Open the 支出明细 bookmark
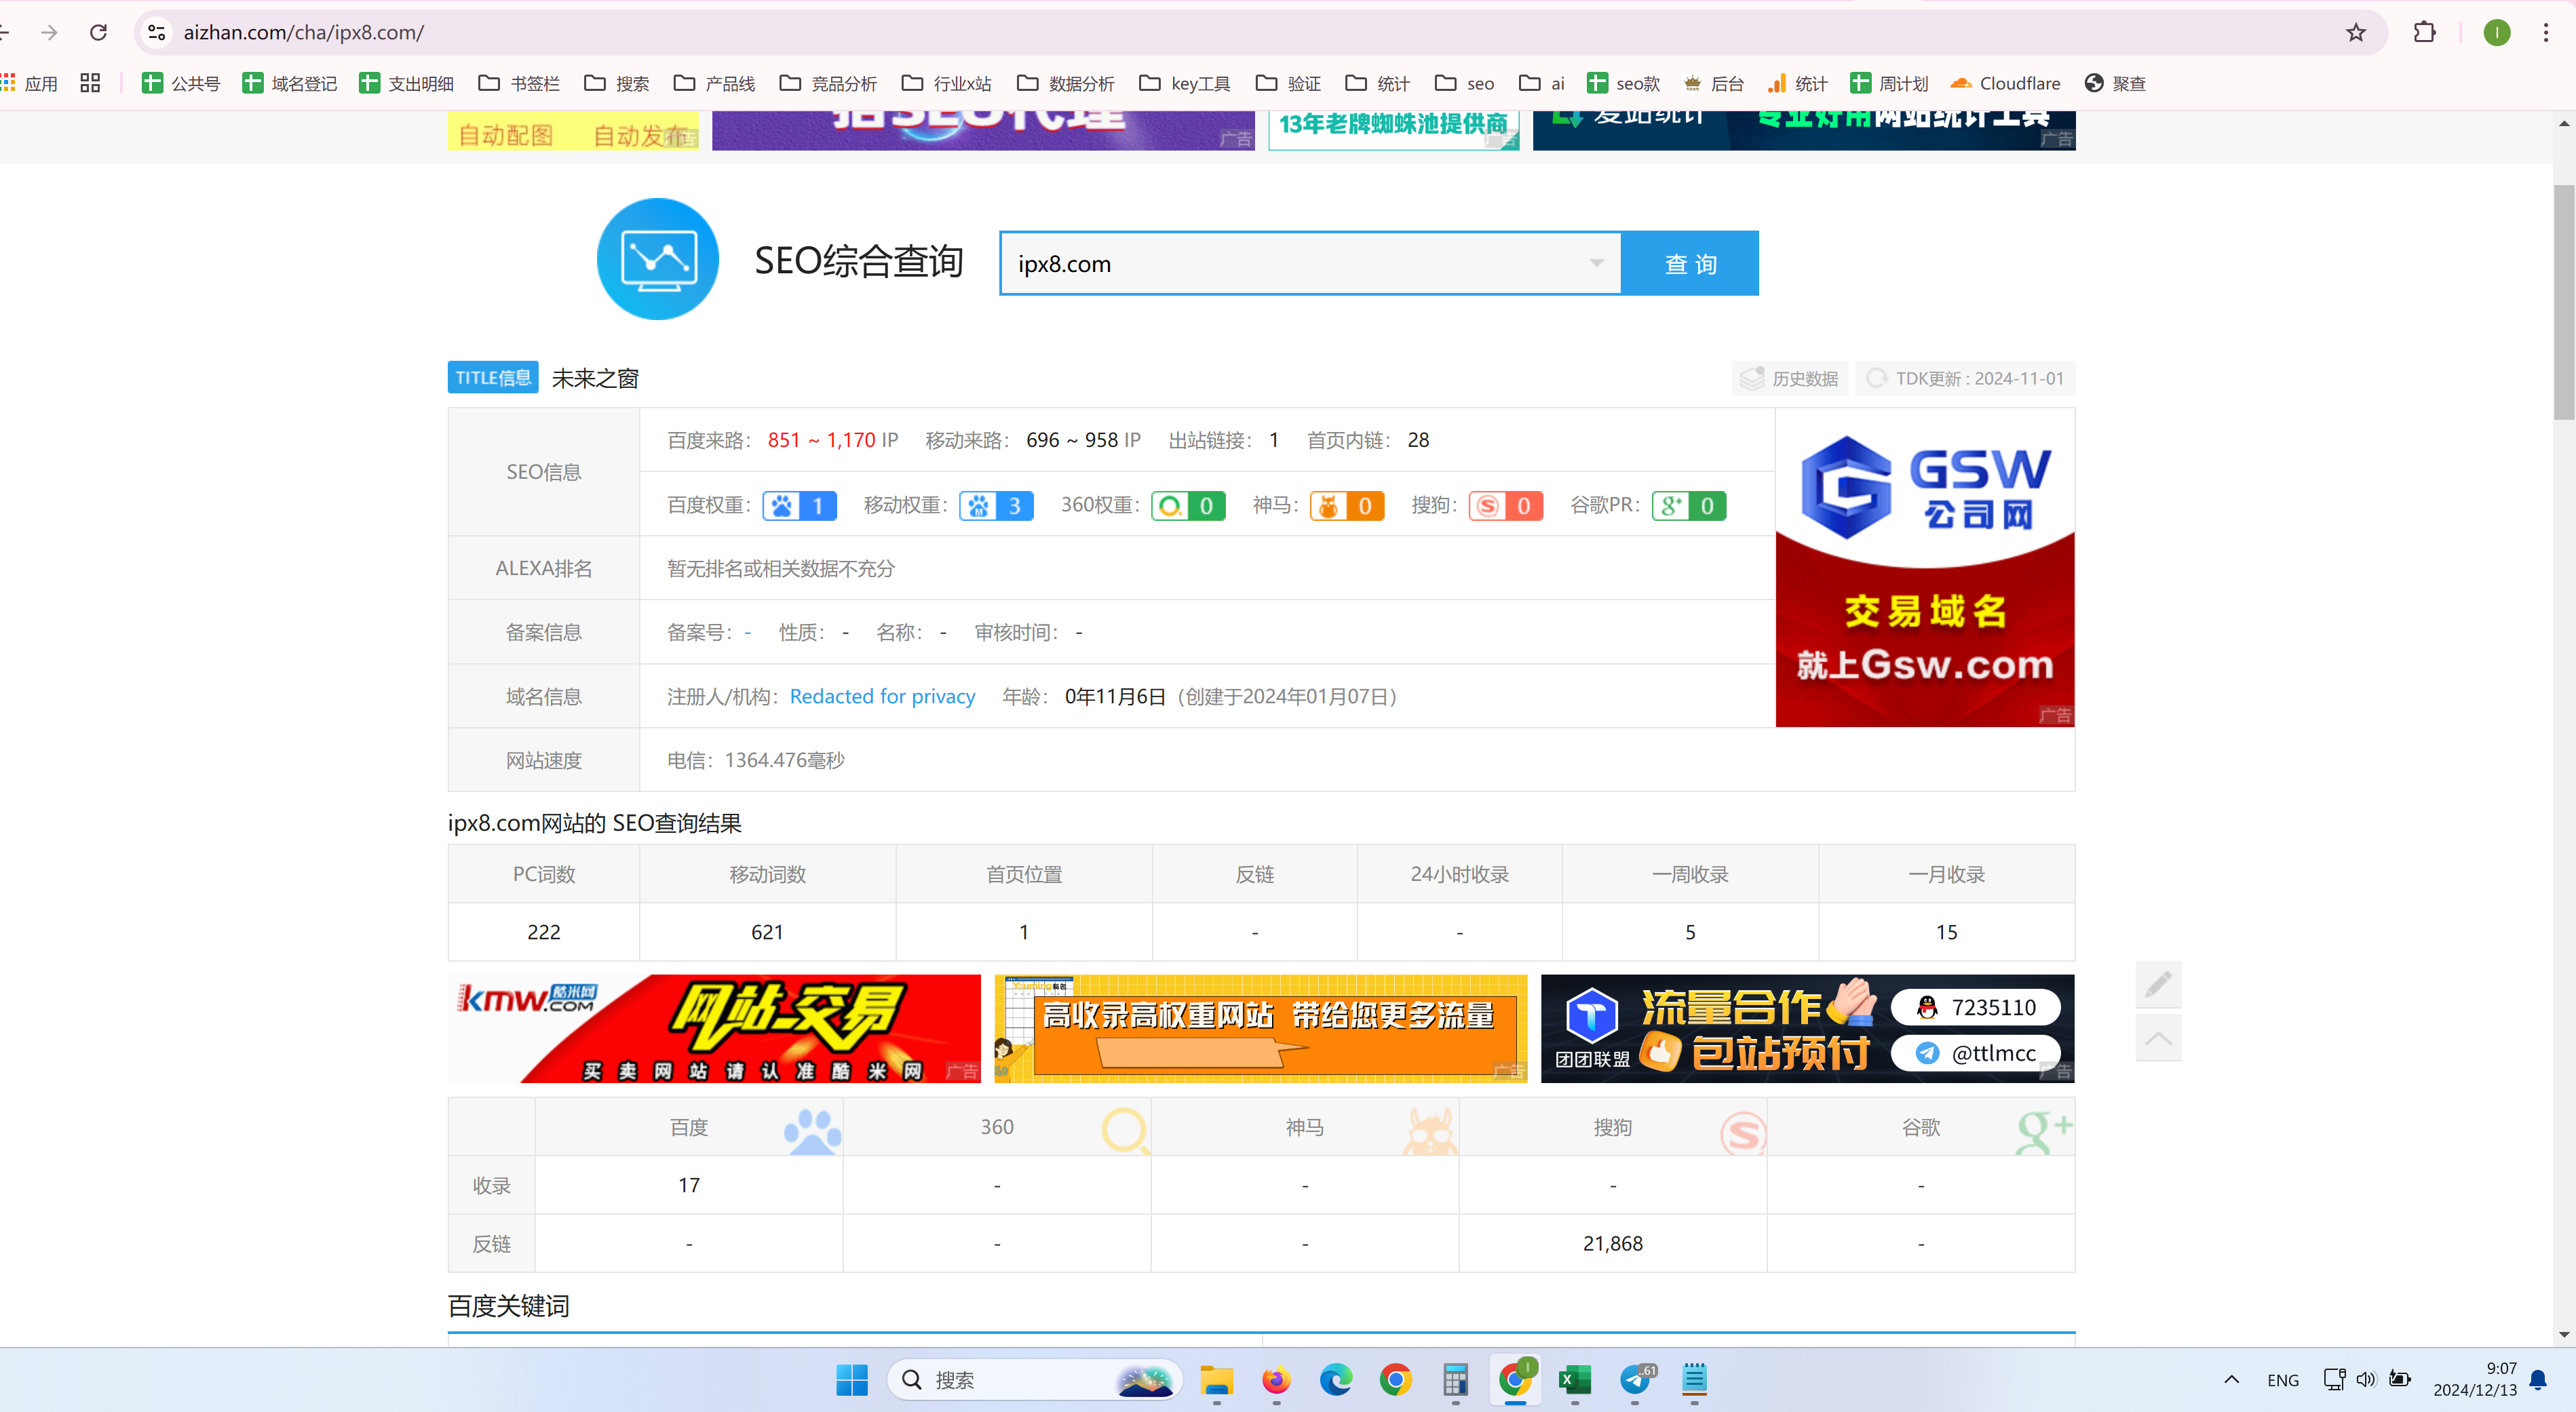 pos(406,83)
